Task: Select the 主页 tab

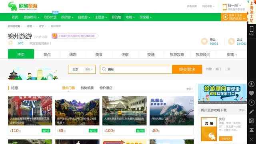Action: click(21, 54)
